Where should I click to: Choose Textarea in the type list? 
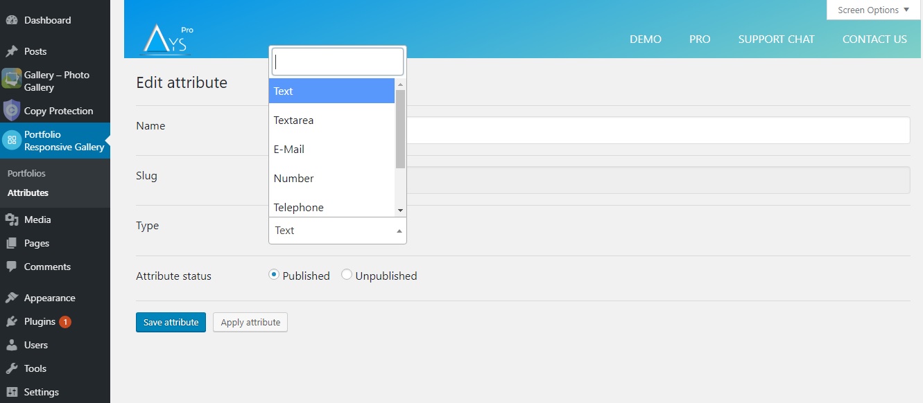tap(331, 120)
